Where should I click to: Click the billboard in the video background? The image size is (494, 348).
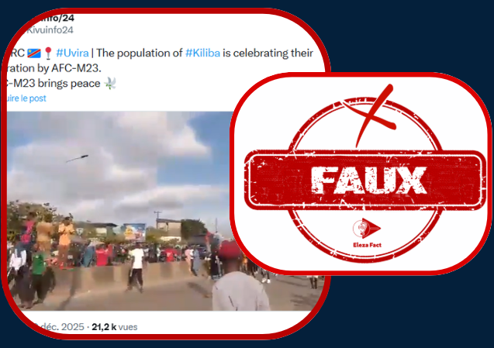pyautogui.click(x=134, y=233)
